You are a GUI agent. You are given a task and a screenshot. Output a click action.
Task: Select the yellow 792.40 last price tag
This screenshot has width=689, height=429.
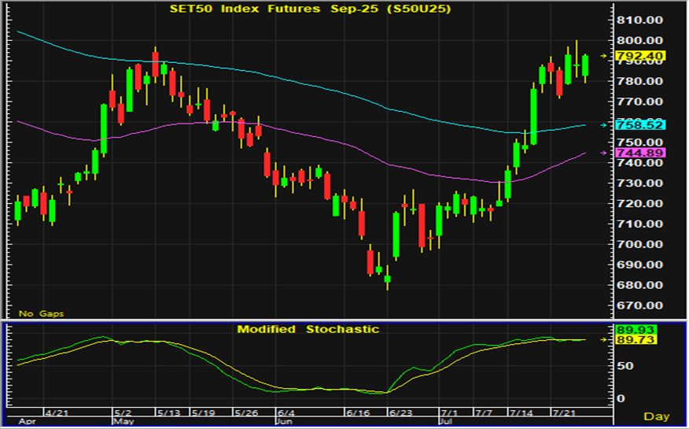[641, 56]
